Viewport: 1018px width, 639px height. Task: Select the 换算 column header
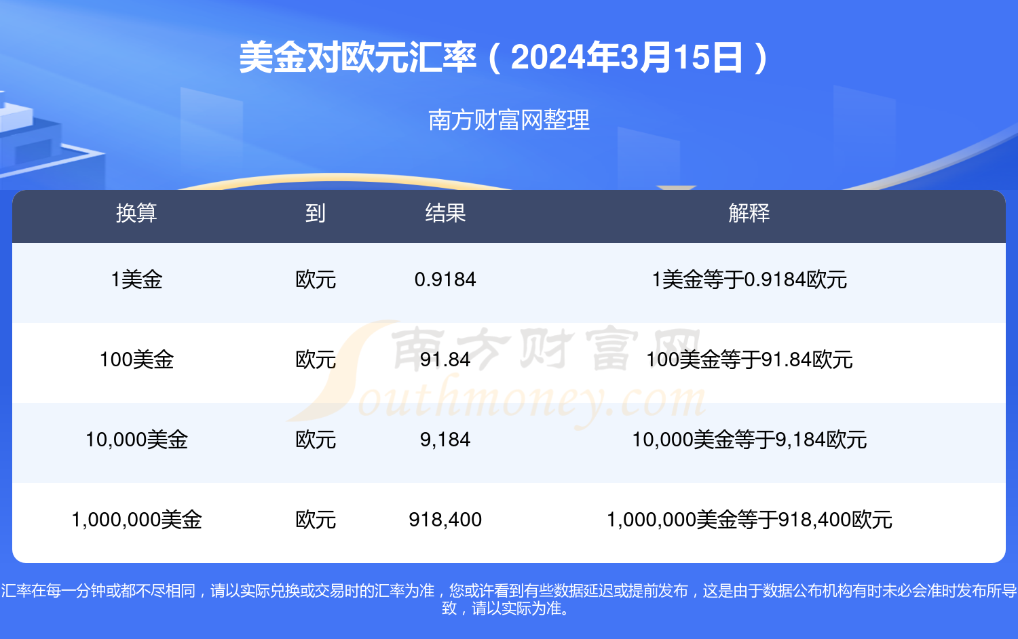point(136,213)
